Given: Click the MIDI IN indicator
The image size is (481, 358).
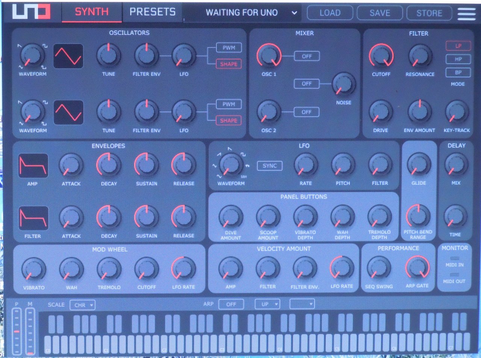Looking at the screenshot, I should [455, 258].
